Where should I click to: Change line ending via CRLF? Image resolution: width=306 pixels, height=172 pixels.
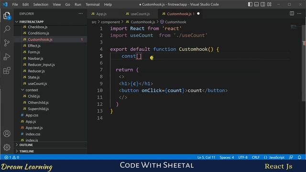coord(256,157)
